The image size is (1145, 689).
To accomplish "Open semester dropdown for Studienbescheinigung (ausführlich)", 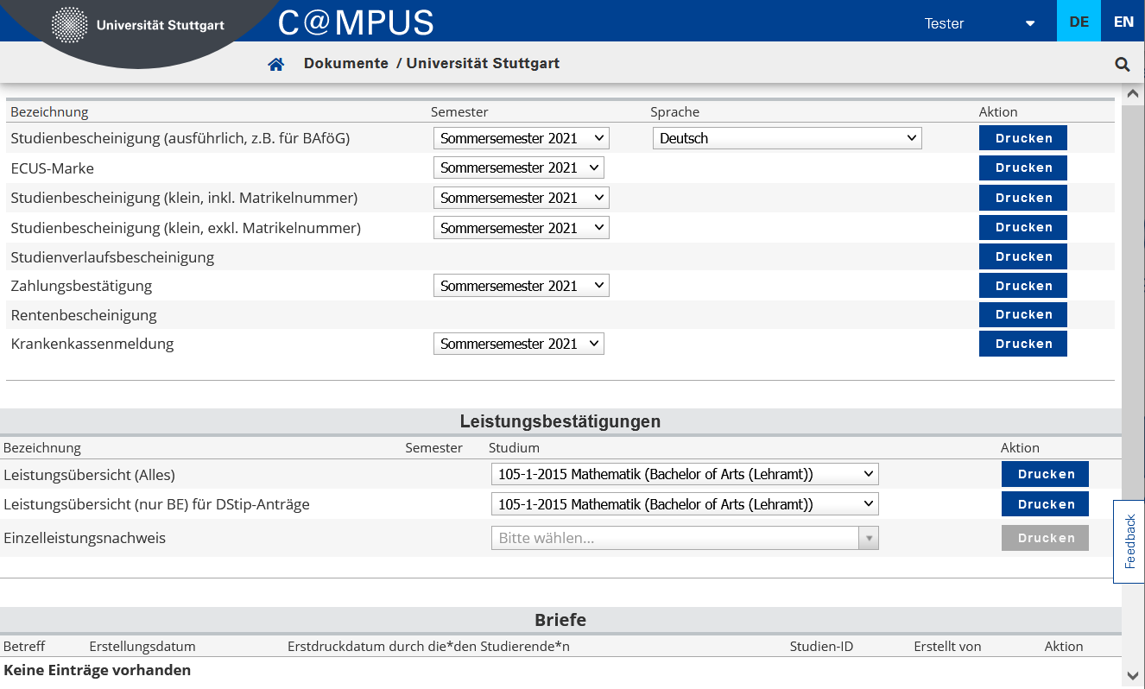I will point(522,138).
